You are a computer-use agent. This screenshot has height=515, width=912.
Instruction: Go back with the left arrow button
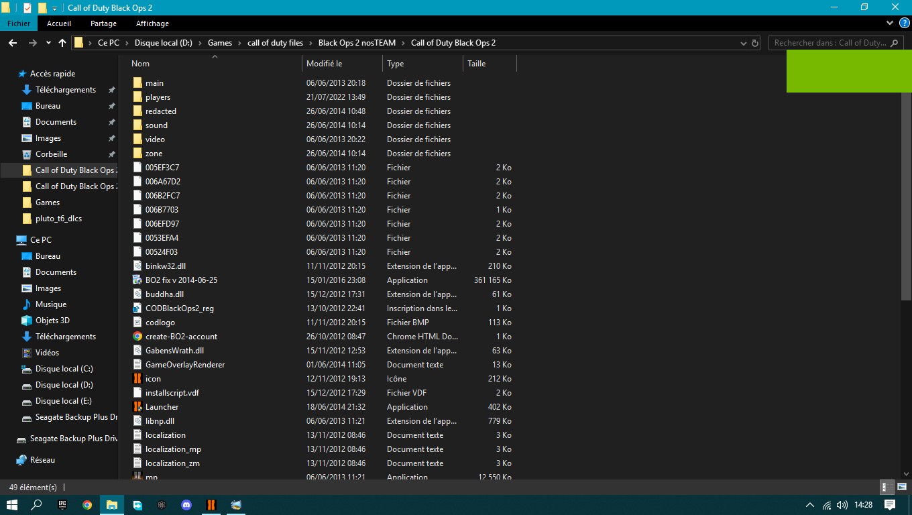[13, 43]
